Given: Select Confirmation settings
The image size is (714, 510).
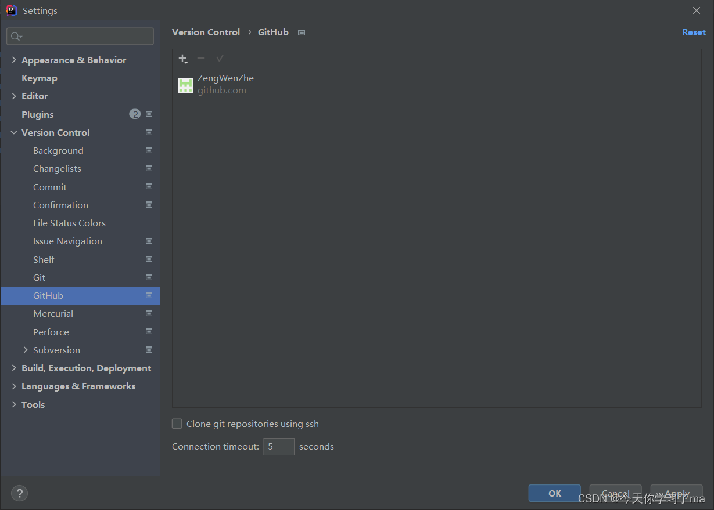Looking at the screenshot, I should [x=60, y=205].
